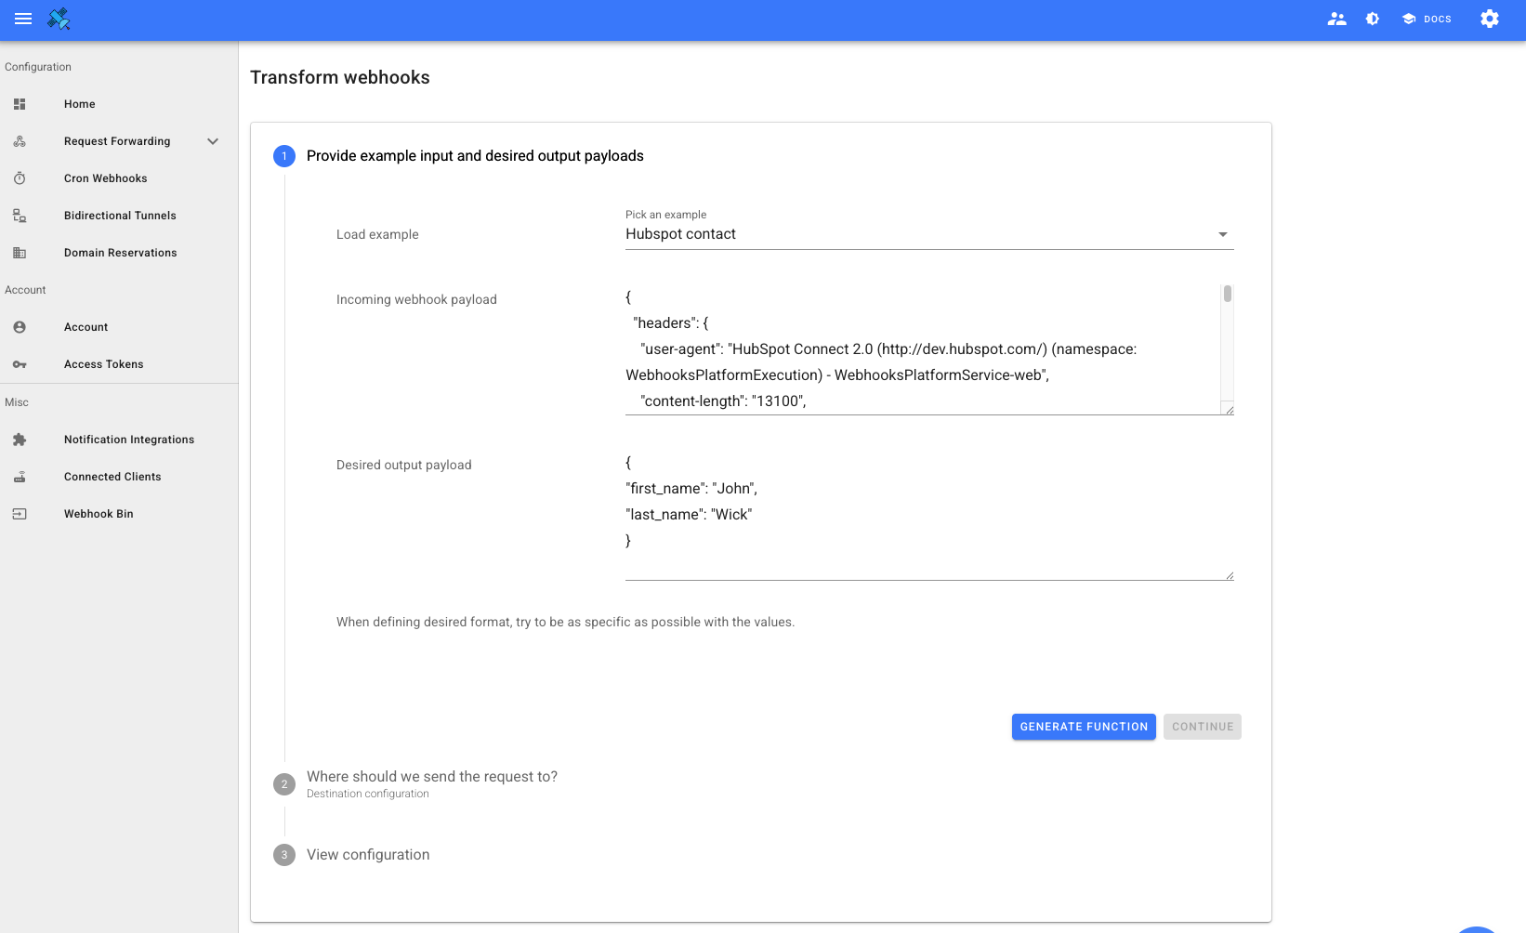Click the Access Tokens key icon
Image resolution: width=1526 pixels, height=933 pixels.
click(20, 363)
